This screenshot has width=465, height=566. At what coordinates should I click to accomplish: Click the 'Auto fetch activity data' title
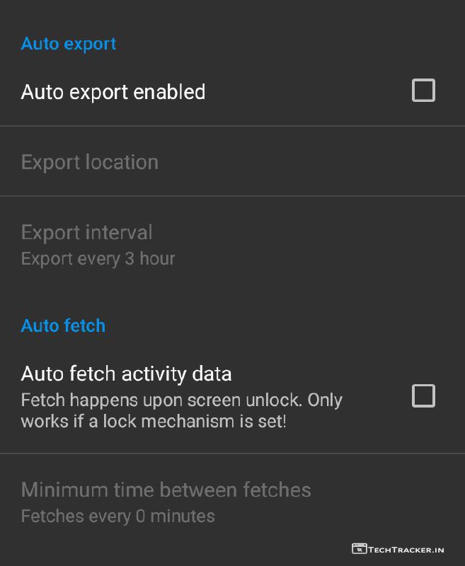click(127, 373)
